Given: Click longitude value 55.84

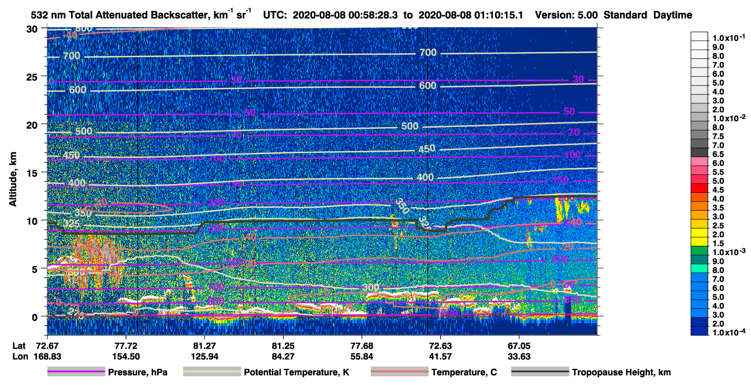Looking at the screenshot, I should coord(362,356).
